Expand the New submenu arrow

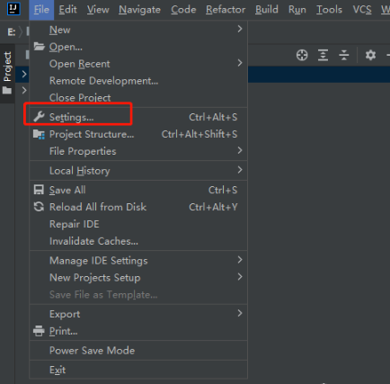240,29
